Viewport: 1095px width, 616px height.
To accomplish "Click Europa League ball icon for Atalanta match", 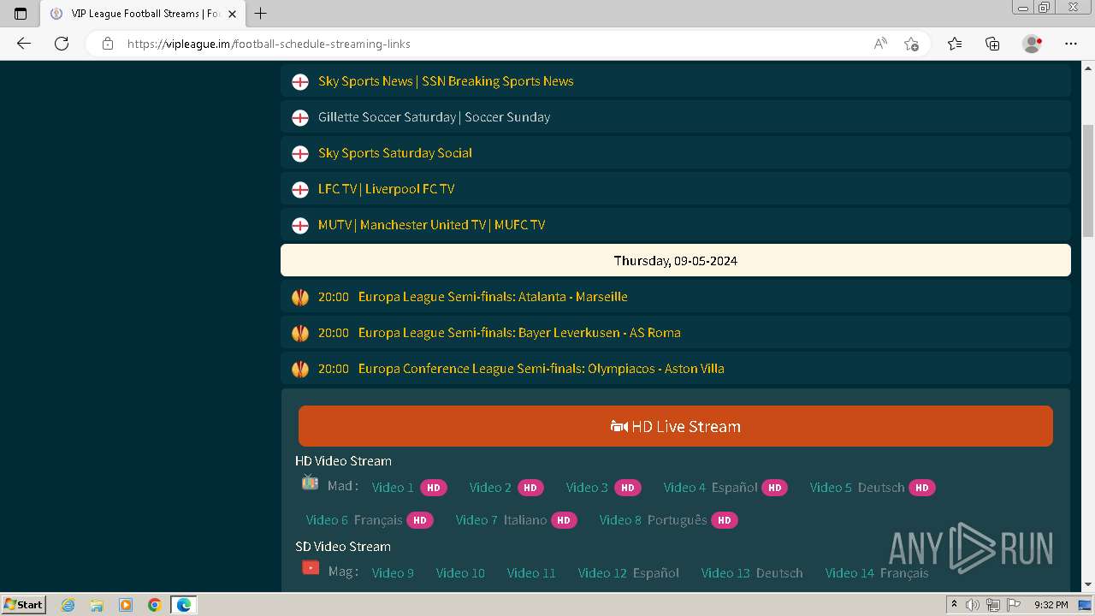I will click(x=300, y=297).
